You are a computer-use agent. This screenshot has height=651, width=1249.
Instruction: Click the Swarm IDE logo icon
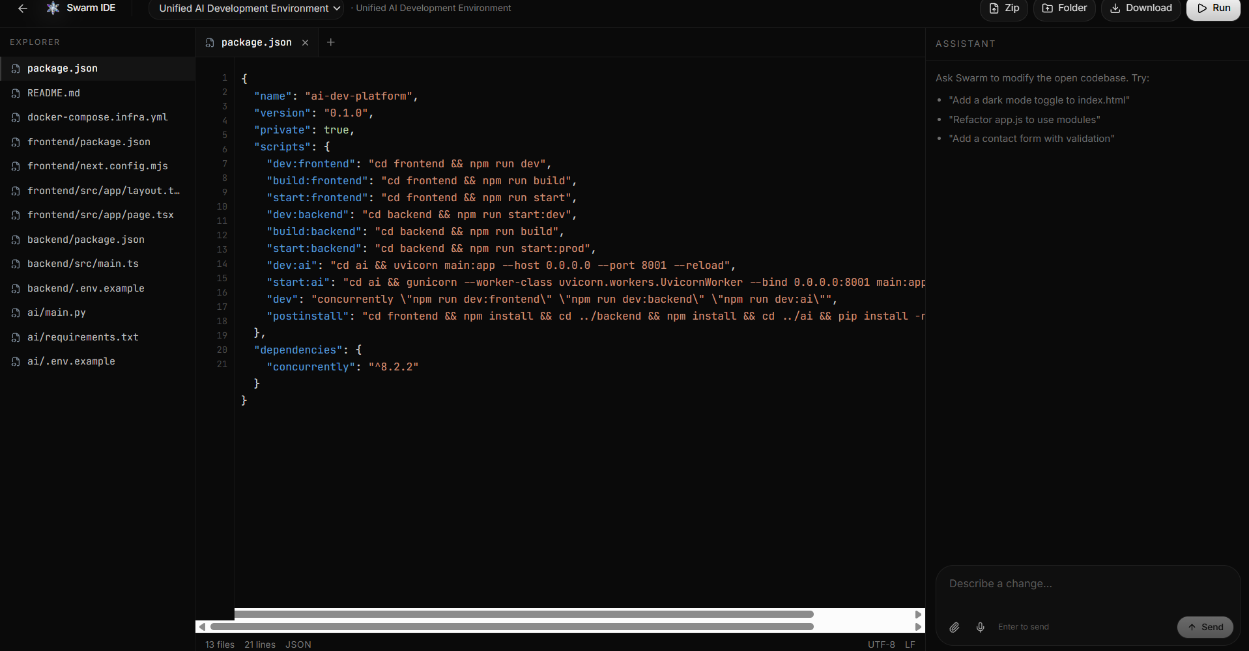point(53,8)
